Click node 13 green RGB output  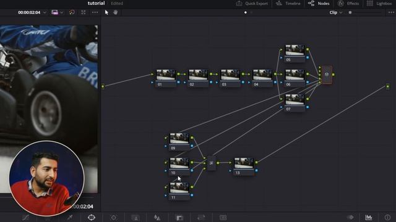tap(256, 162)
